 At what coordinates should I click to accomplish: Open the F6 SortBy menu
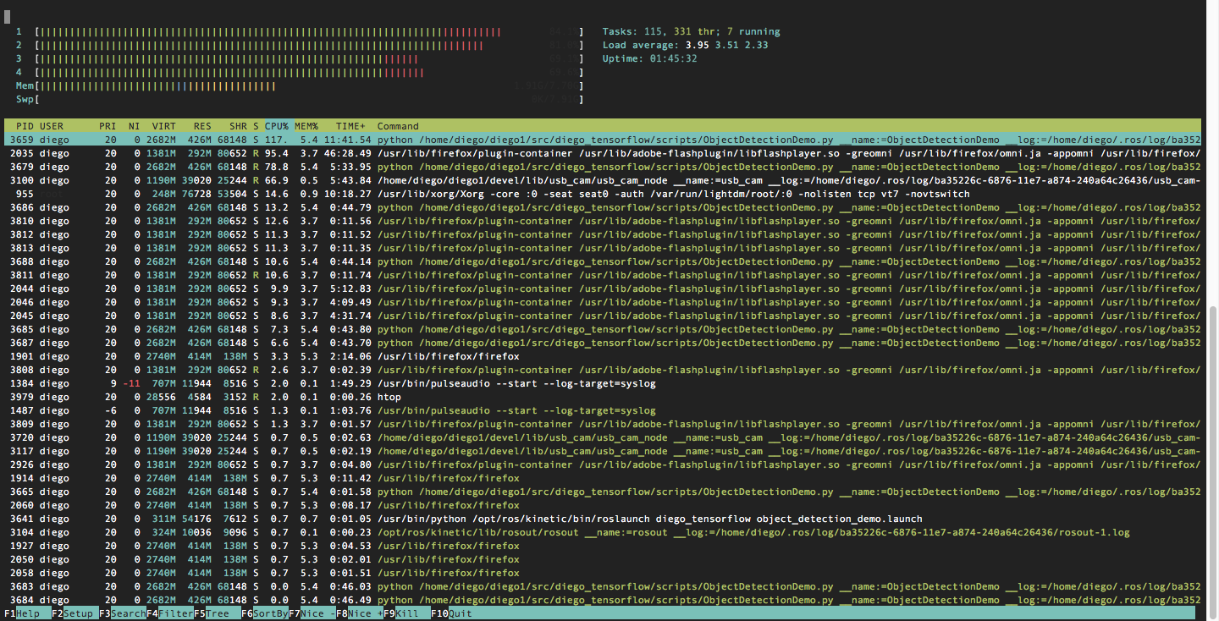[264, 613]
